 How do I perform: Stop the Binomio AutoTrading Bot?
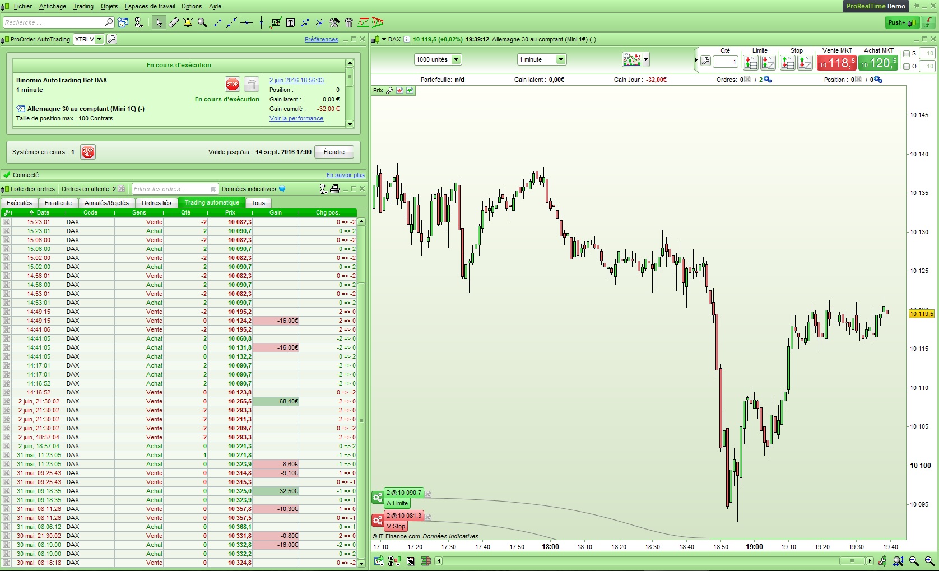pyautogui.click(x=233, y=84)
